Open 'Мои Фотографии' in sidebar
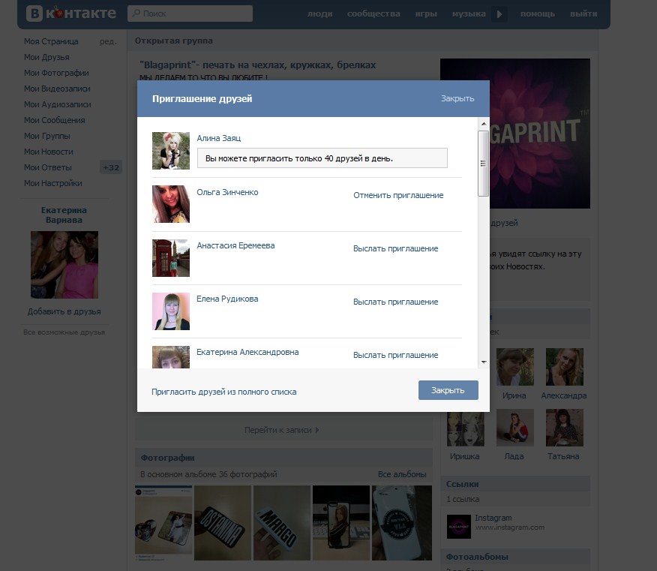The height and width of the screenshot is (571, 657). coord(56,73)
